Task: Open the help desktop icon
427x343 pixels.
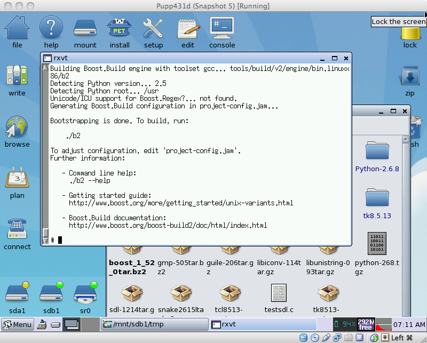Action: pyautogui.click(x=51, y=31)
